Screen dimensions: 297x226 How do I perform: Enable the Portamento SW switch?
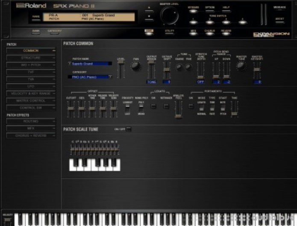point(191,106)
